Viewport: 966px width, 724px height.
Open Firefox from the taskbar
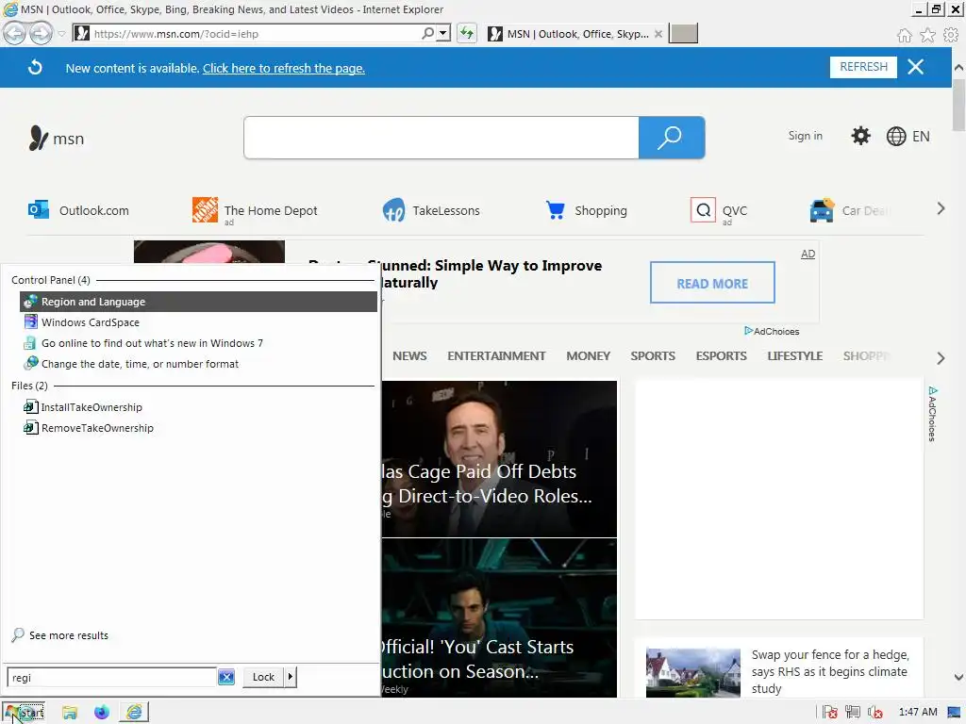(102, 713)
